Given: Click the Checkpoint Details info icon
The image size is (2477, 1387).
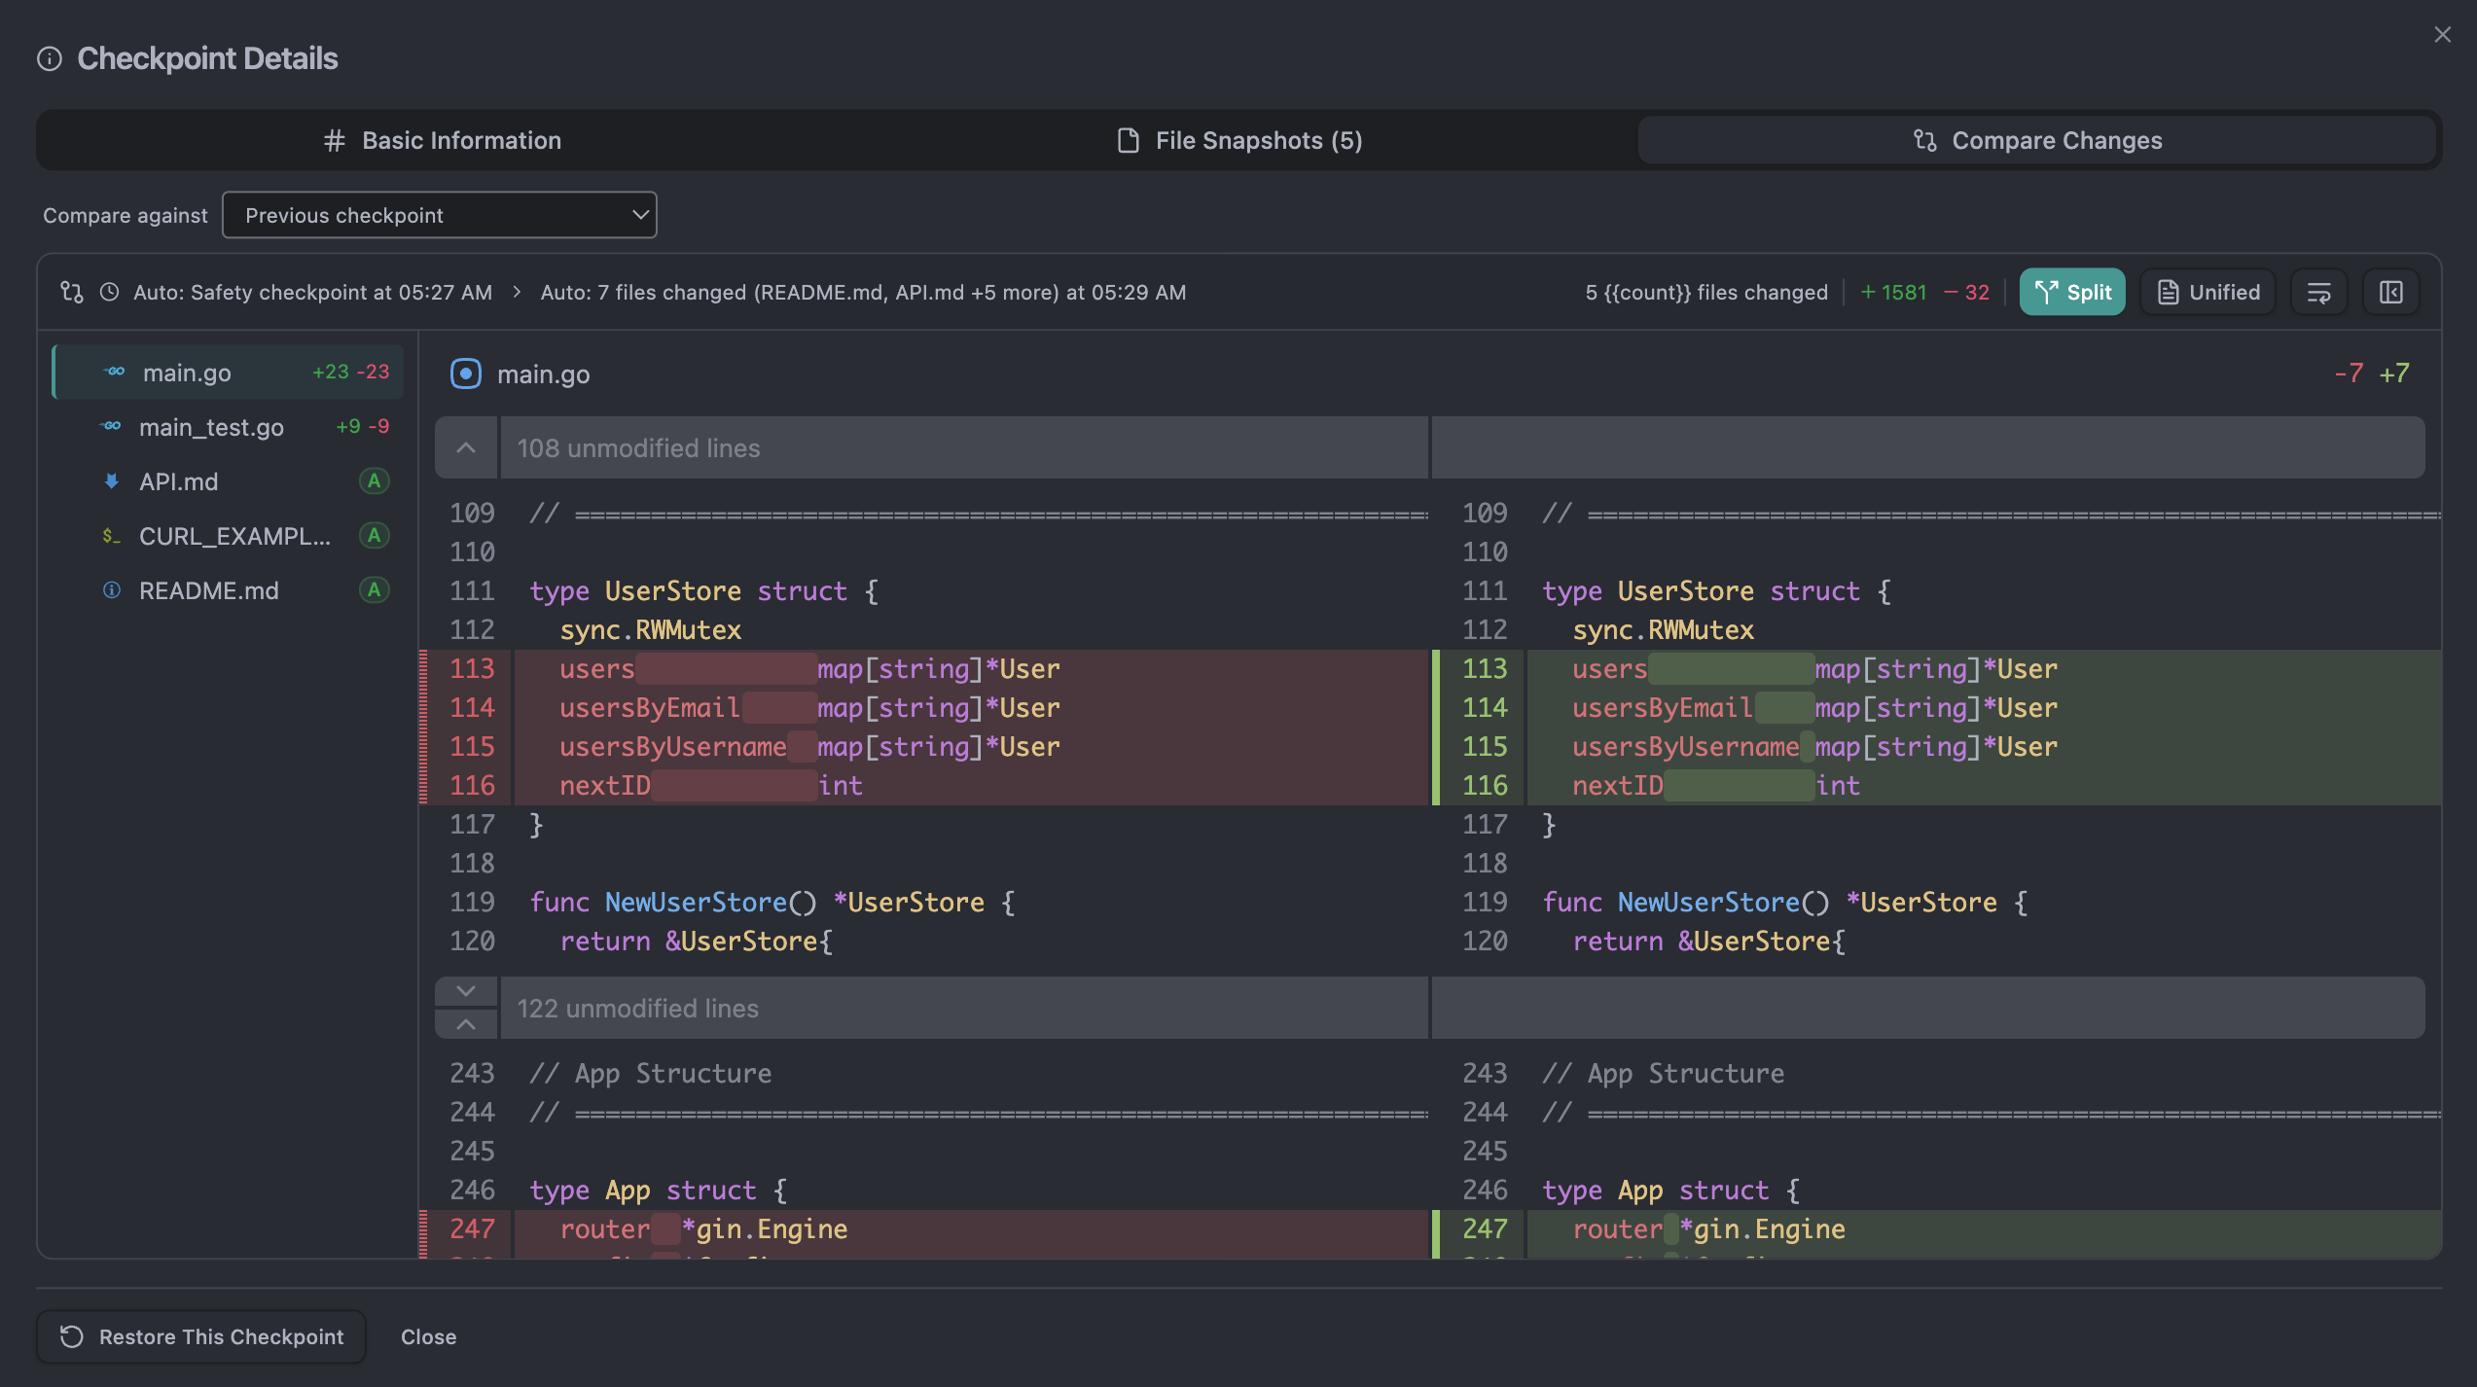Looking at the screenshot, I should [50, 59].
